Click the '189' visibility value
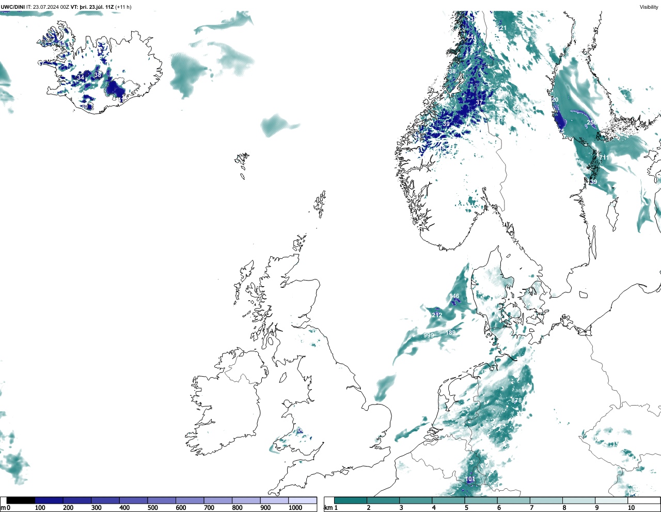Viewport: 661px width, 512px height. (451, 333)
